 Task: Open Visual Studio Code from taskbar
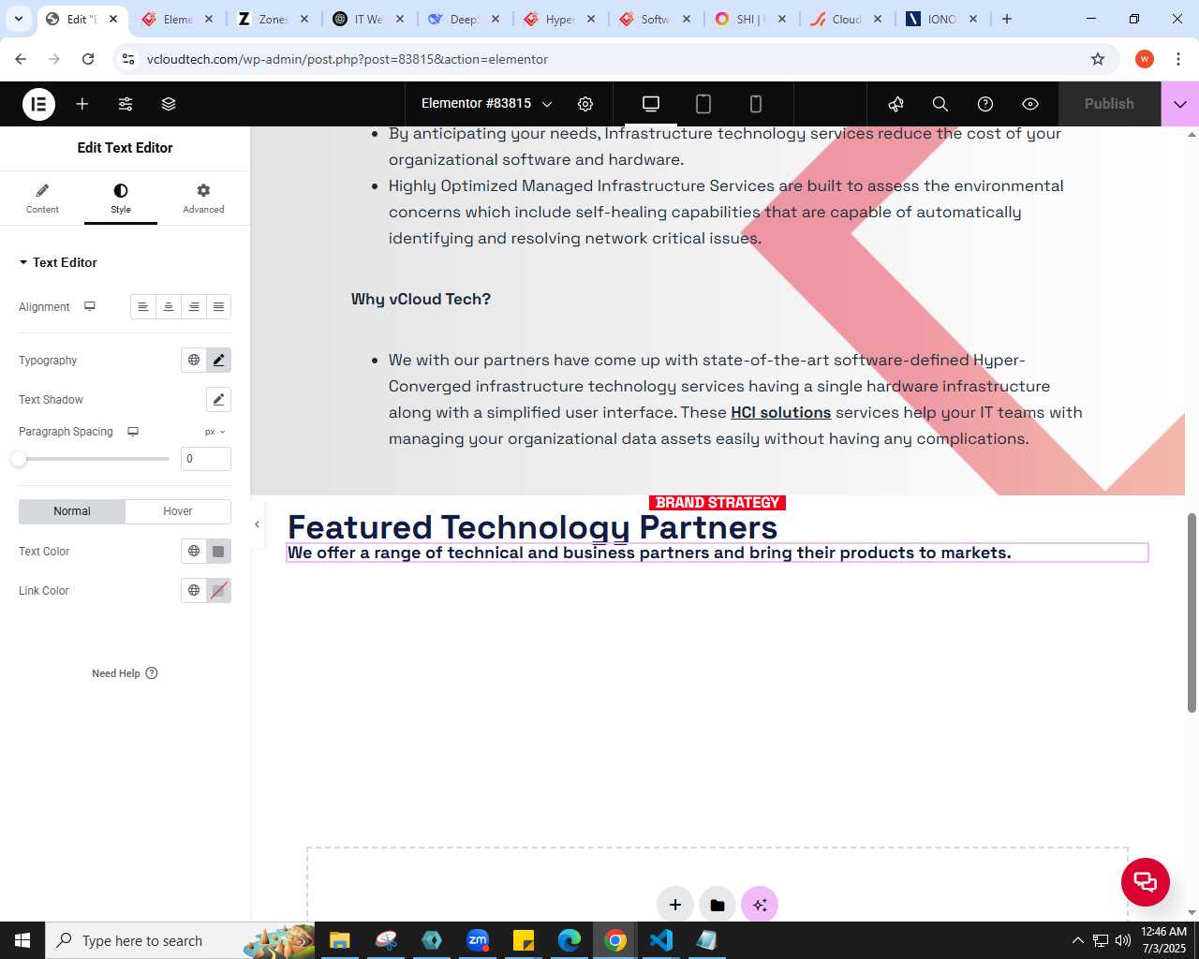pyautogui.click(x=661, y=940)
